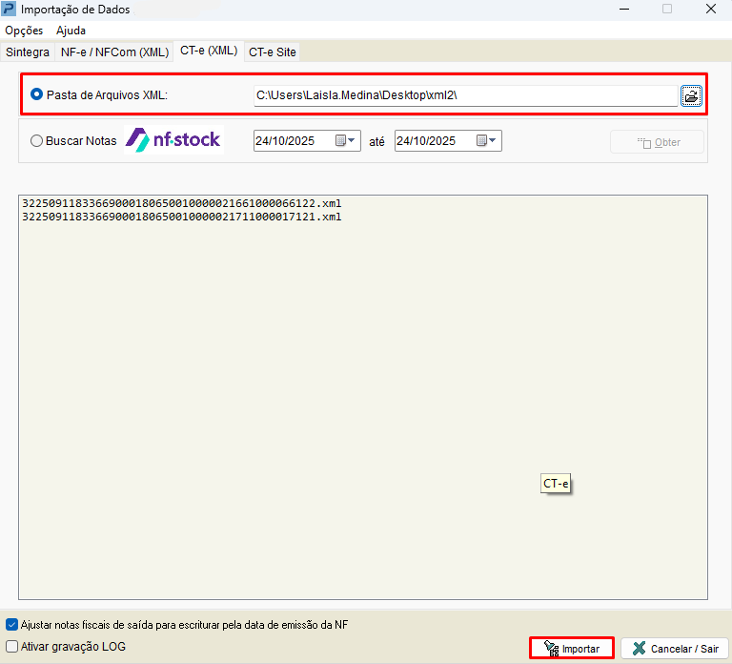732x664 pixels.
Task: Uncheck Ajustar notas fiscais de saída checkbox
Action: click(11, 625)
